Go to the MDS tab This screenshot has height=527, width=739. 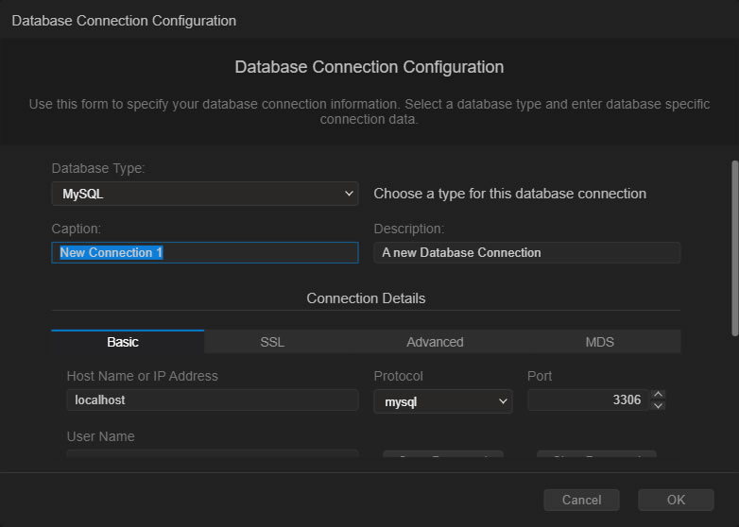[599, 342]
